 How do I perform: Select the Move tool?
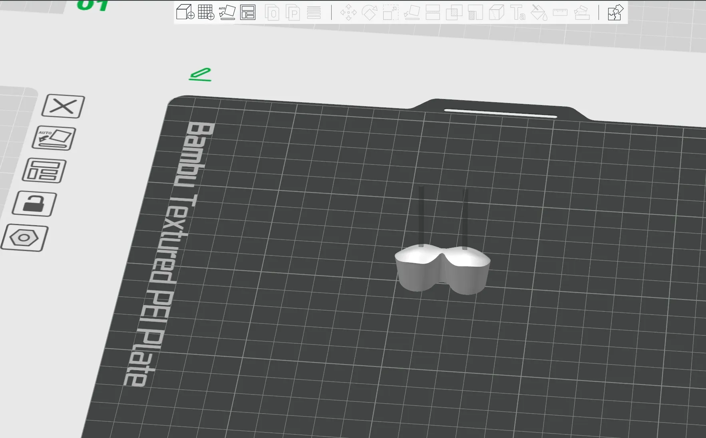point(348,12)
